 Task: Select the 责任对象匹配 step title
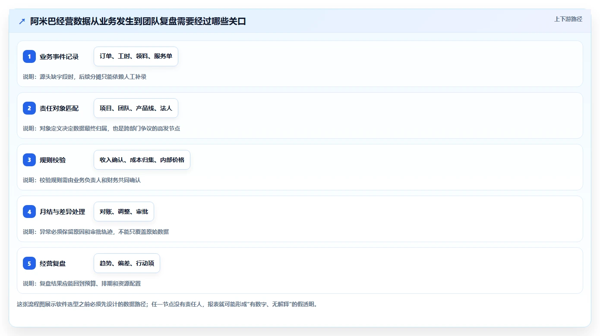59,108
